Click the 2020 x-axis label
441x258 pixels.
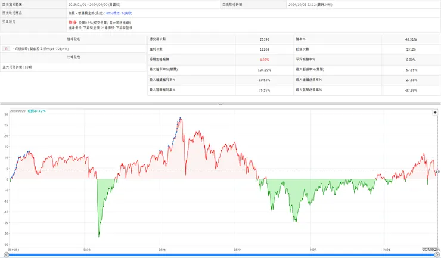86,250
